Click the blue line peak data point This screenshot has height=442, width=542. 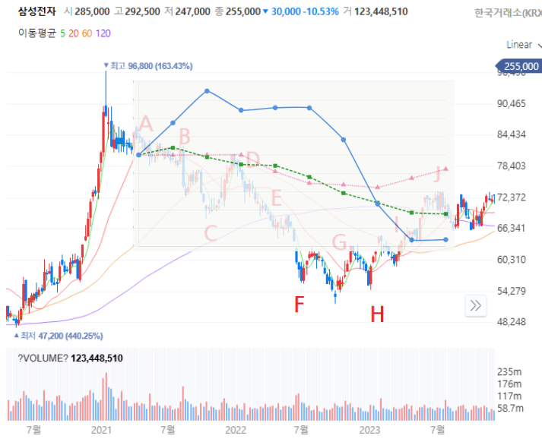click(207, 91)
